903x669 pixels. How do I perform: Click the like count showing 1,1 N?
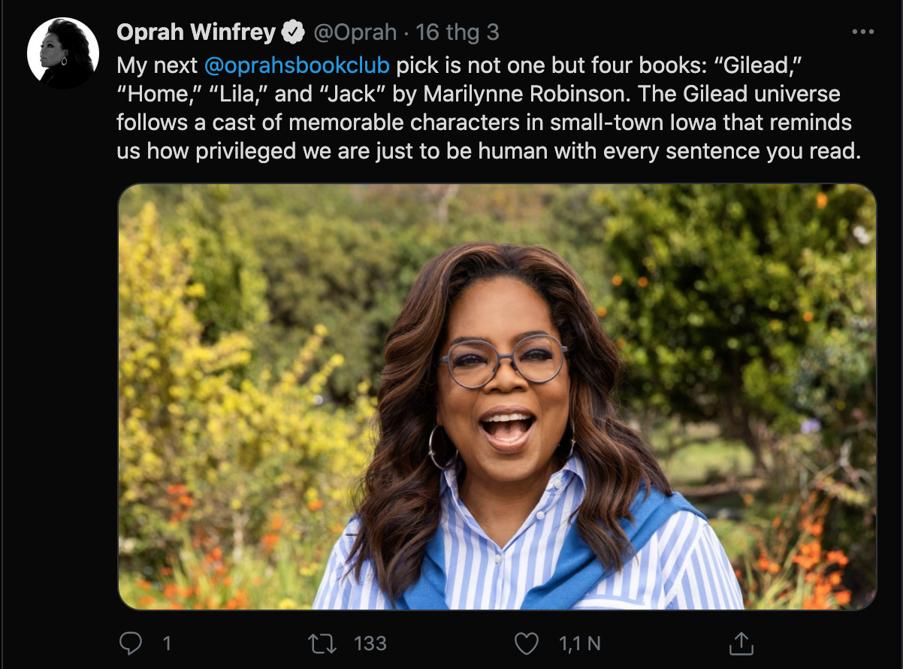[x=577, y=644]
